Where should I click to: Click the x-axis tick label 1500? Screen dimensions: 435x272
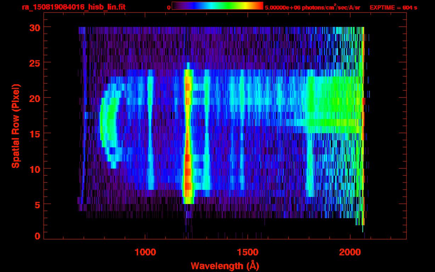tap(248, 253)
